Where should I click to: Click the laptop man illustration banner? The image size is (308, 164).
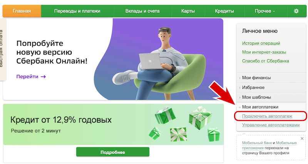tap(159, 59)
